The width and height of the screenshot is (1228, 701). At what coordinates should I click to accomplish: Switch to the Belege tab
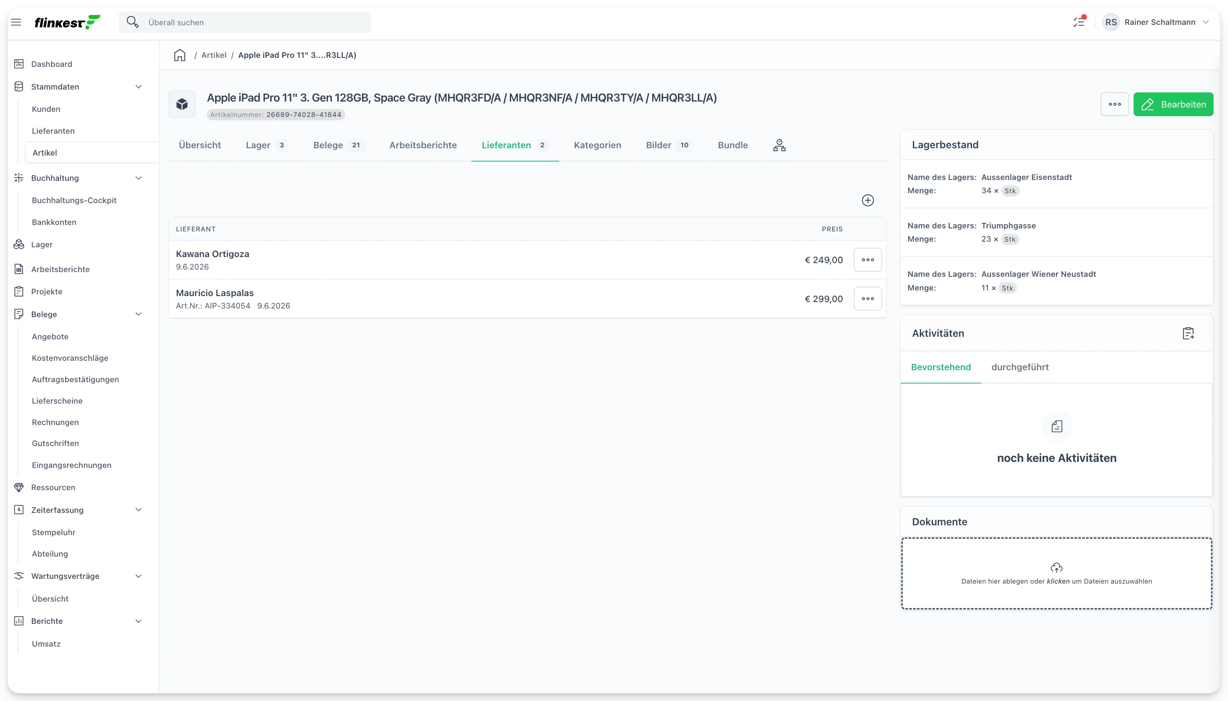338,145
